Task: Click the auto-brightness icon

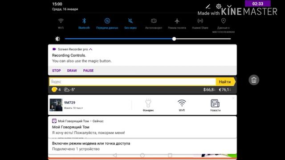Action: point(57,39)
